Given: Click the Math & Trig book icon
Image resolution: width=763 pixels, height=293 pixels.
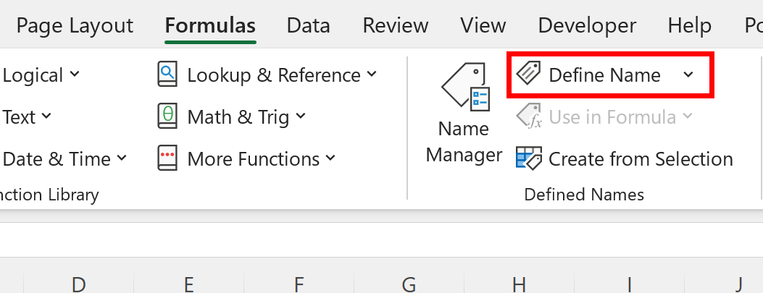Looking at the screenshot, I should click(x=167, y=116).
